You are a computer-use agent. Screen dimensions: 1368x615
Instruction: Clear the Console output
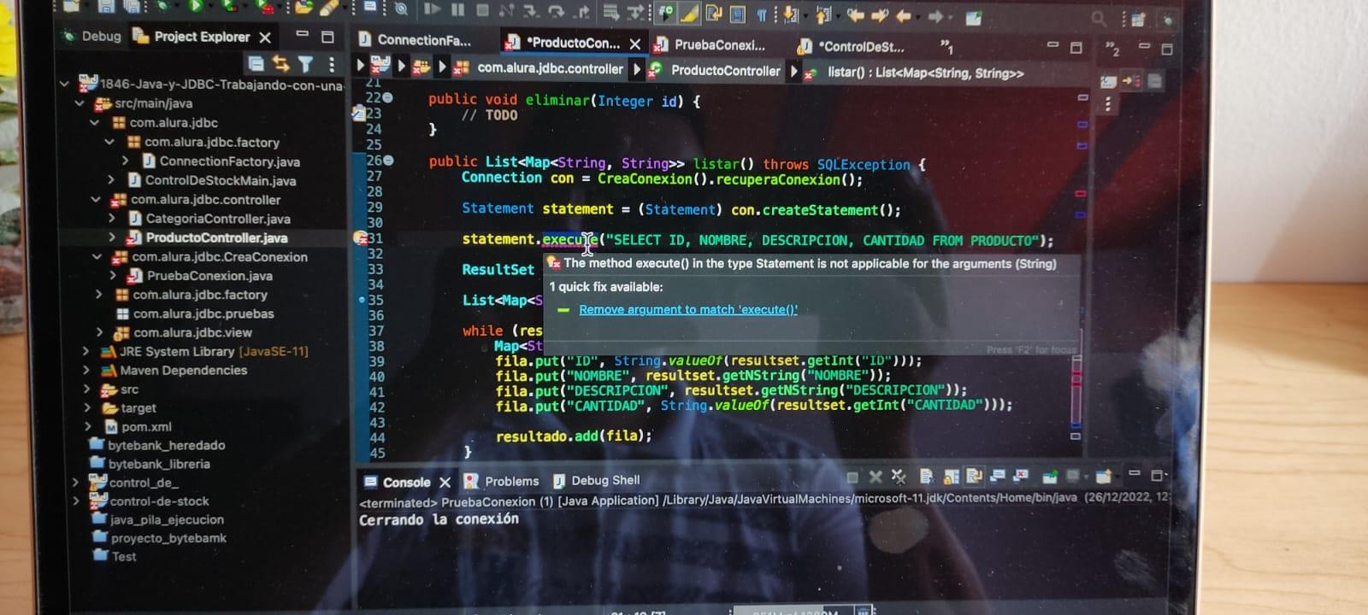click(926, 476)
